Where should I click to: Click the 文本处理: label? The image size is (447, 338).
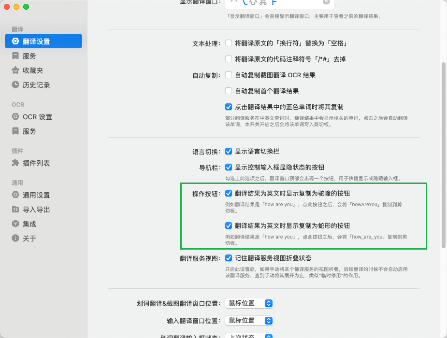(206, 43)
